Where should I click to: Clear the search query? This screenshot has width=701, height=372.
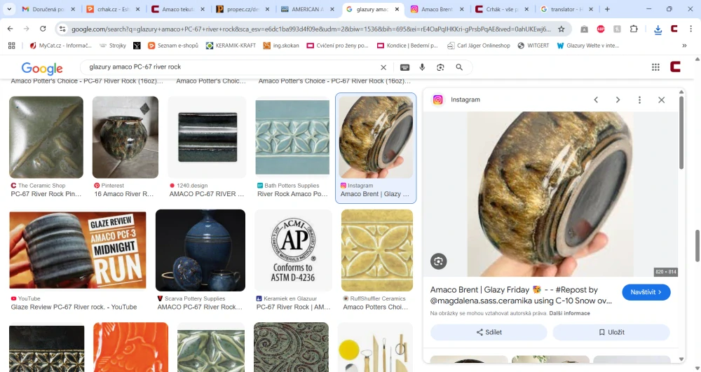point(383,67)
